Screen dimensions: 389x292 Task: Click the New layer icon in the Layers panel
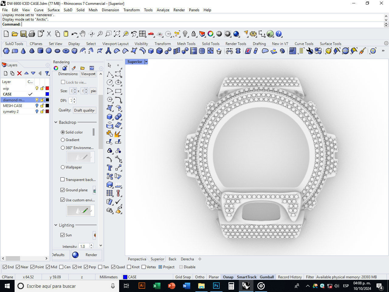5,73
